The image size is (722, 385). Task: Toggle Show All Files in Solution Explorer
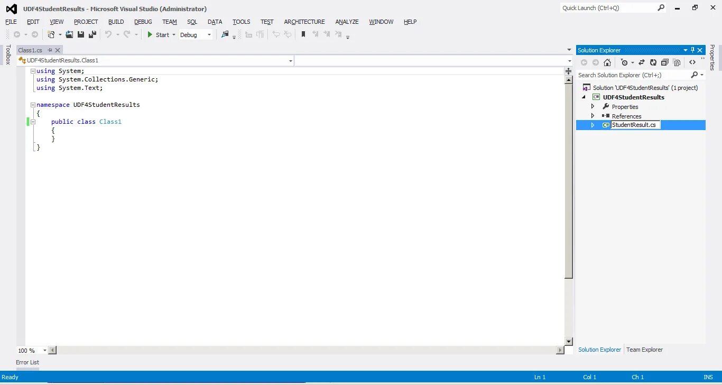(x=677, y=62)
